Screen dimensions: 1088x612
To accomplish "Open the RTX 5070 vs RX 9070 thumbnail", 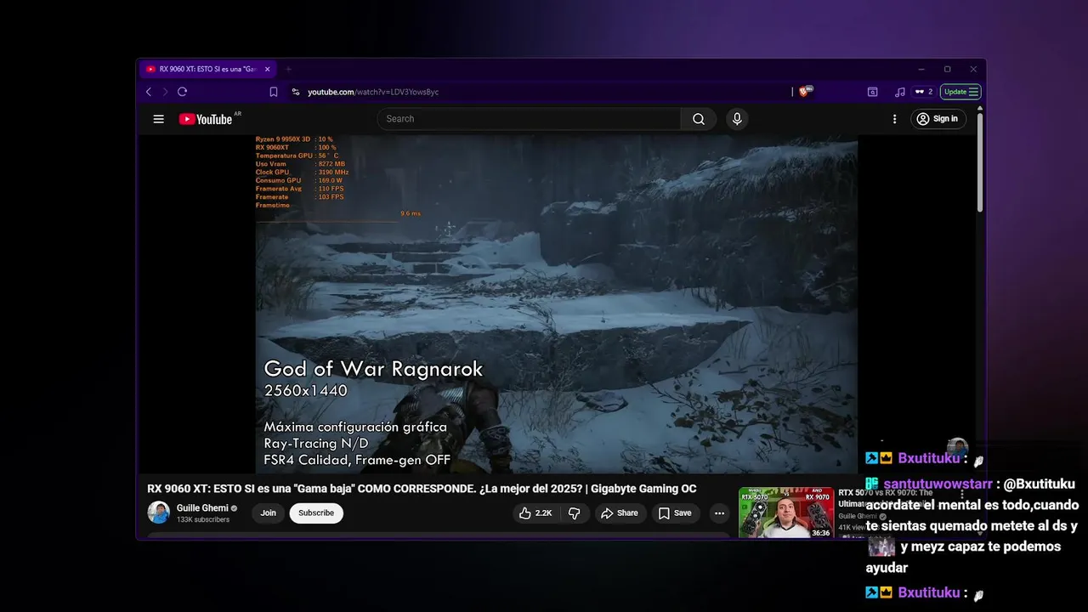I will click(786, 513).
